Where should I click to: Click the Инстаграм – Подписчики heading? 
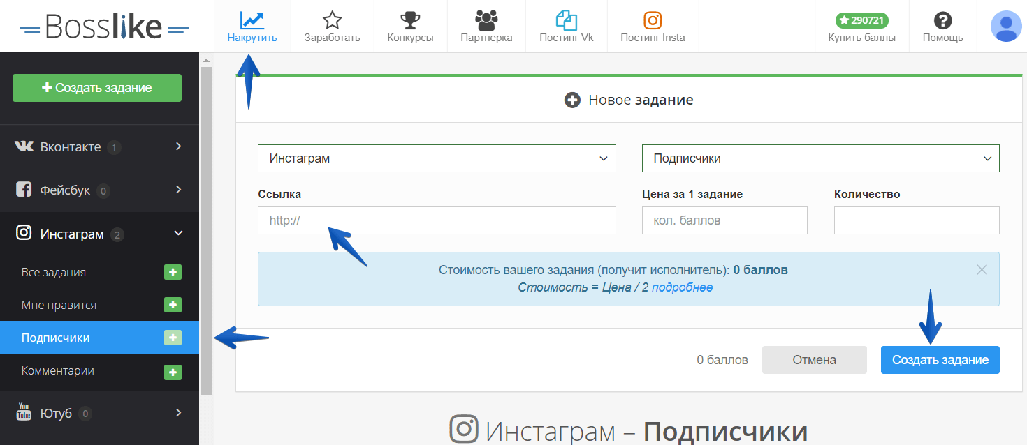[628, 430]
